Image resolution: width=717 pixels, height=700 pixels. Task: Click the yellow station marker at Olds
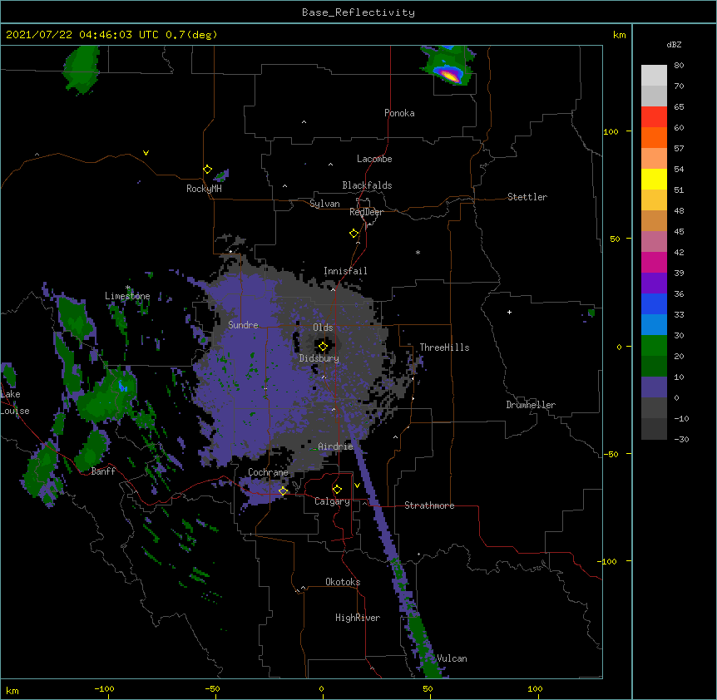[323, 347]
